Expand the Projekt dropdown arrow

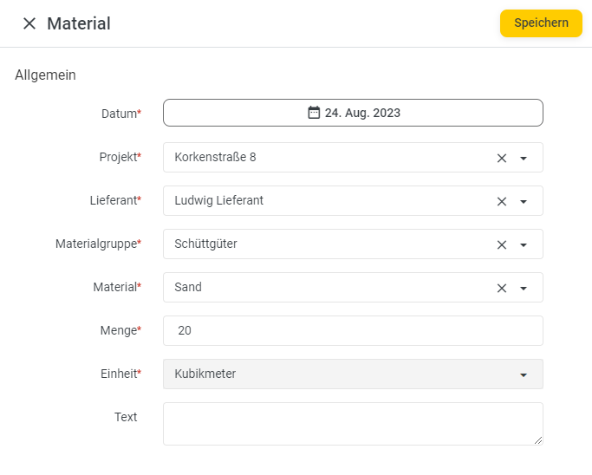tap(524, 159)
